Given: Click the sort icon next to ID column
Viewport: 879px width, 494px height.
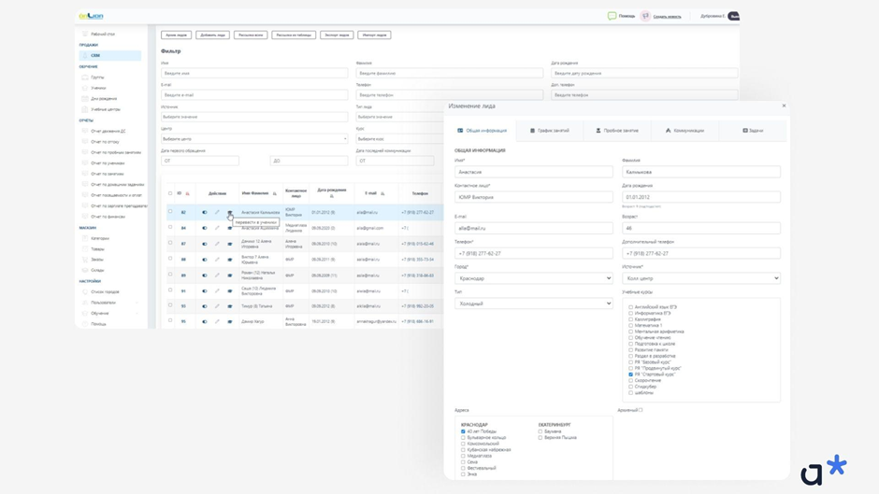Looking at the screenshot, I should 187,193.
